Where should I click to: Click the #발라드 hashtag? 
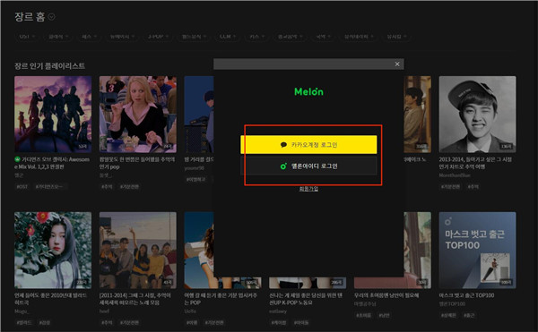pos(24,322)
